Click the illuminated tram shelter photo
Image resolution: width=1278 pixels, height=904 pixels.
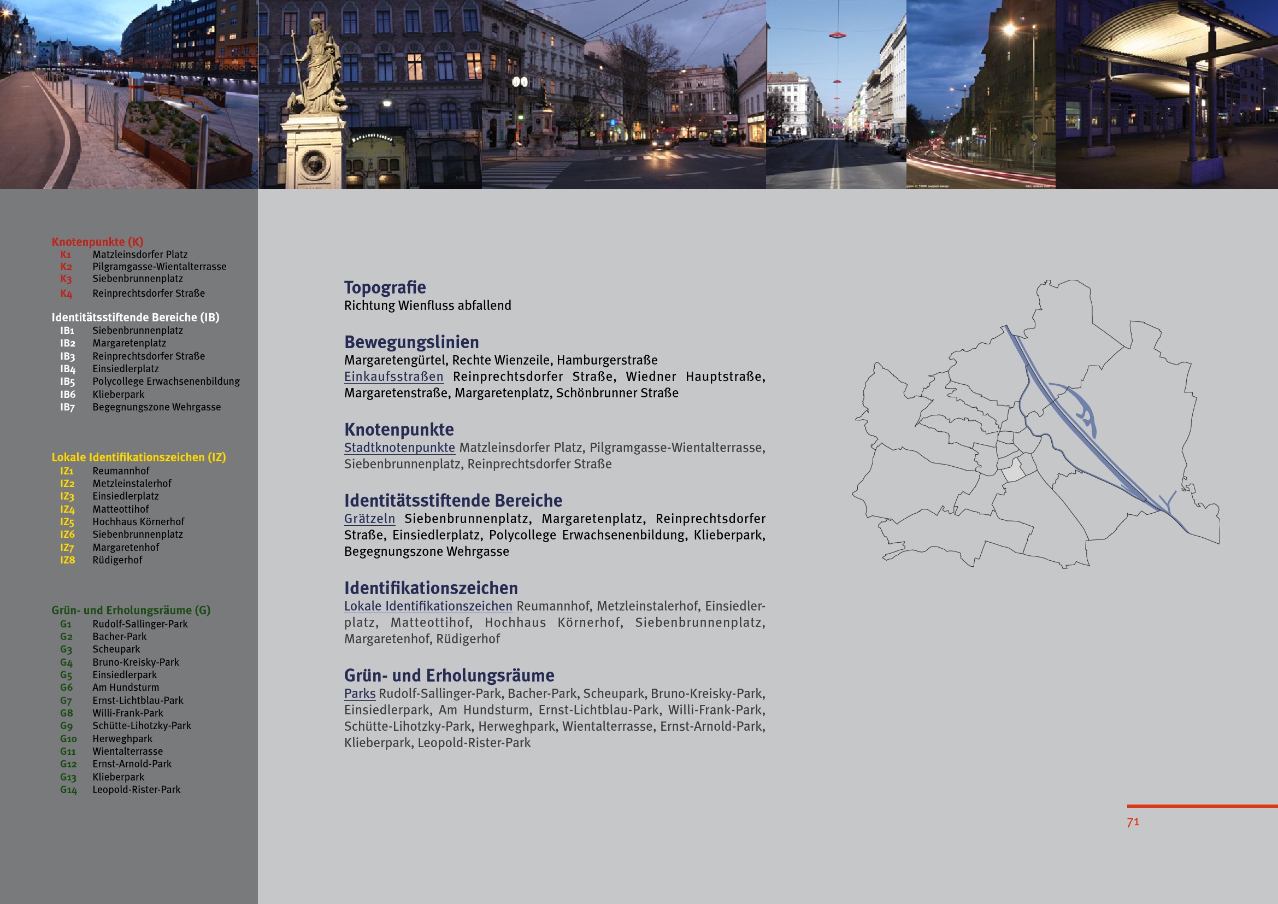1166,95
